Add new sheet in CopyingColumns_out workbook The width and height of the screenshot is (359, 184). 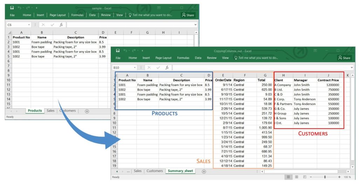coord(204,171)
